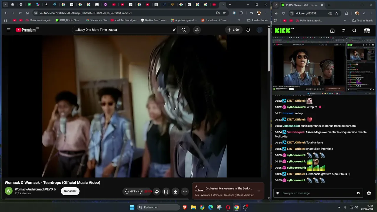Run the YouTube search magnifier button

(x=183, y=30)
